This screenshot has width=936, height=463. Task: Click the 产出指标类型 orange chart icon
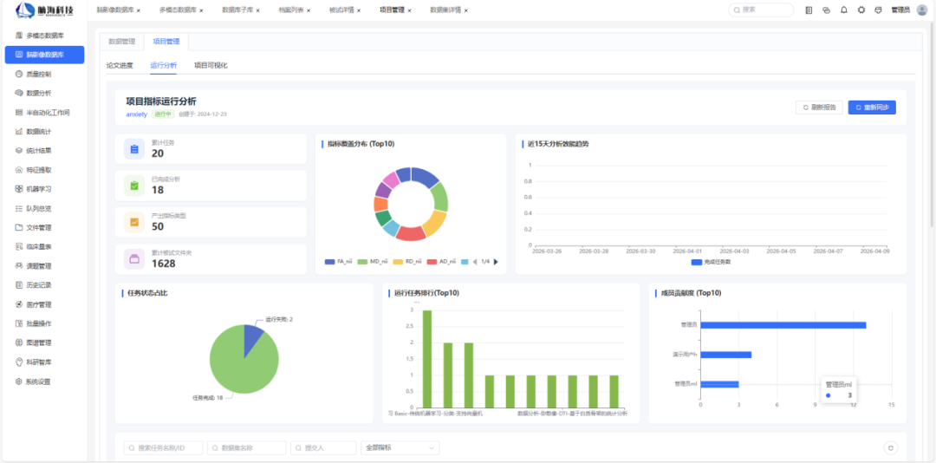tap(134, 222)
